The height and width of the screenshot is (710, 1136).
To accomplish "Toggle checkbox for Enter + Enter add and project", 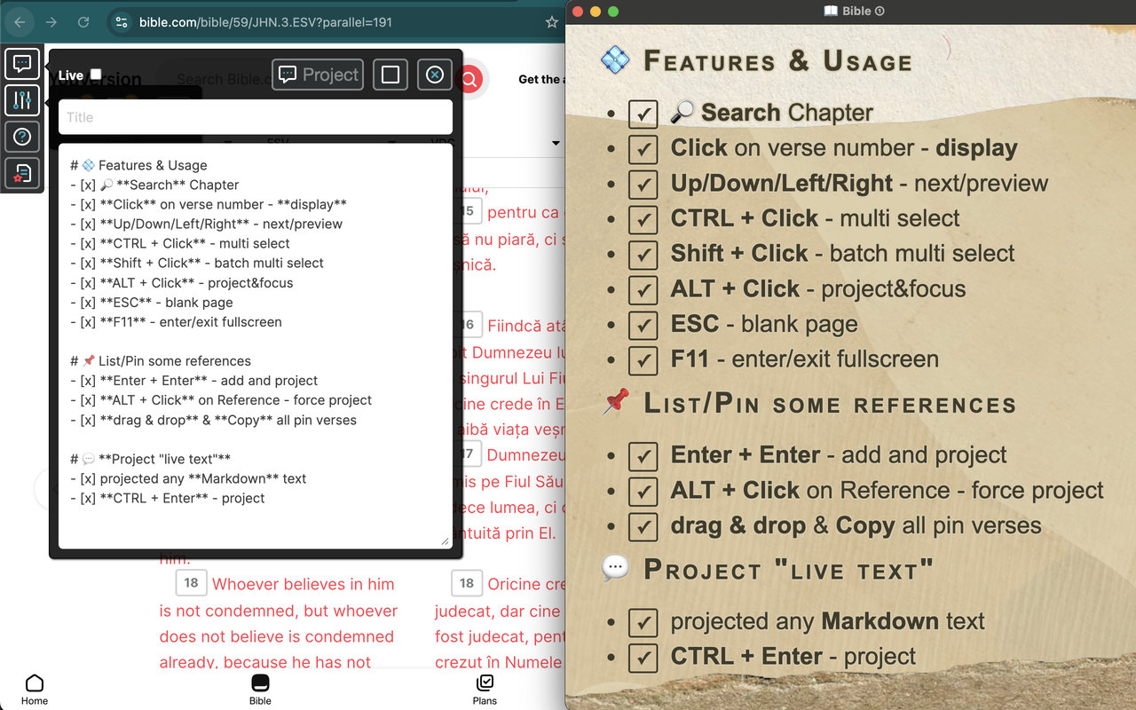I will (x=643, y=456).
